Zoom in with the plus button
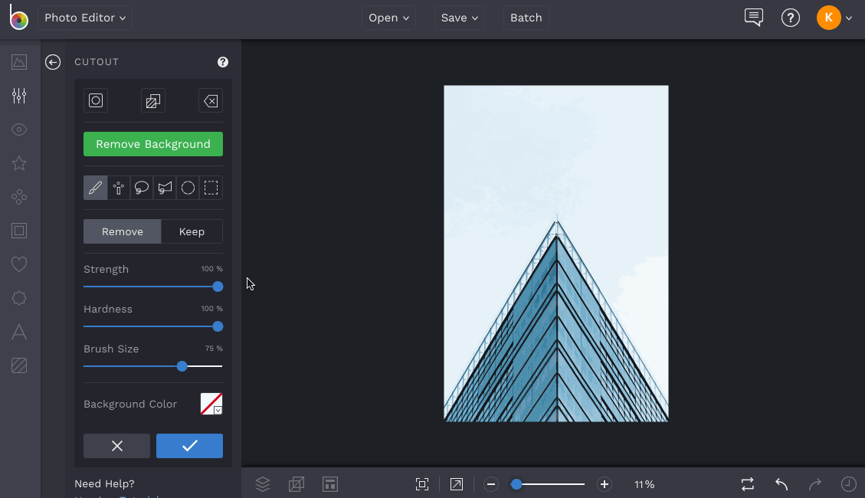This screenshot has width=865, height=498. click(605, 484)
